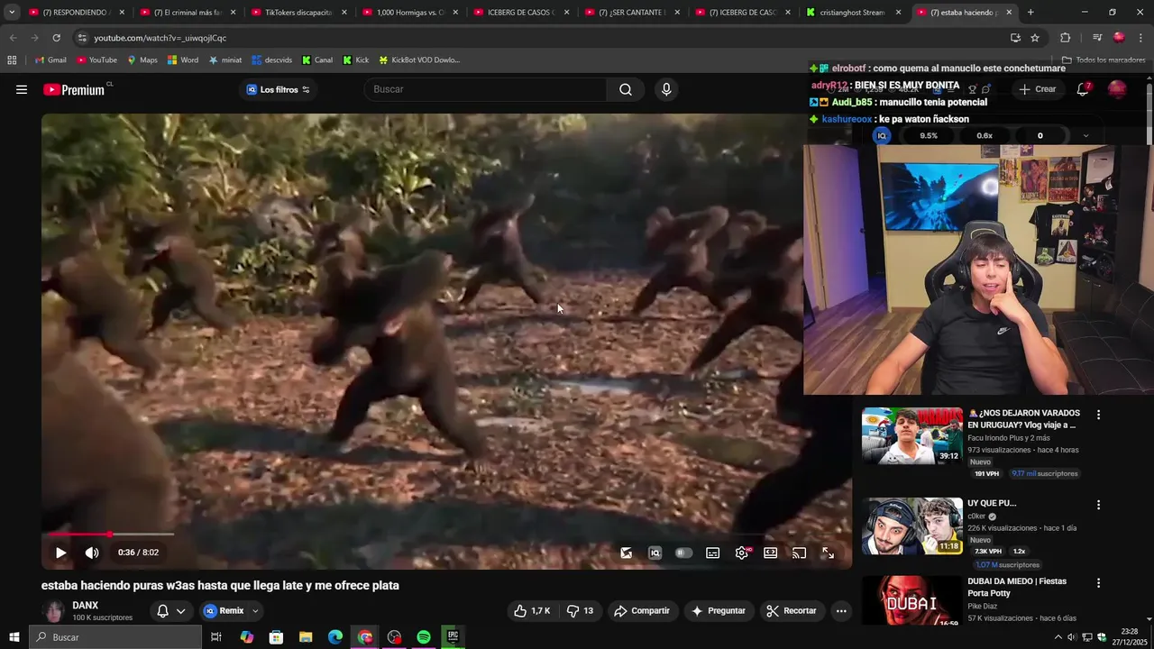Open the DANX channel avatar
The height and width of the screenshot is (649, 1154).
pyautogui.click(x=54, y=611)
